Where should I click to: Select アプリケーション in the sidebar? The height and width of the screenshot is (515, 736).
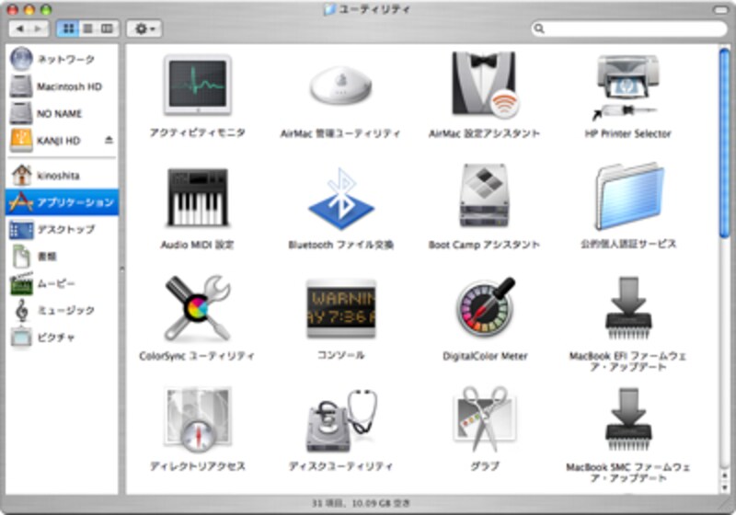pyautogui.click(x=62, y=202)
